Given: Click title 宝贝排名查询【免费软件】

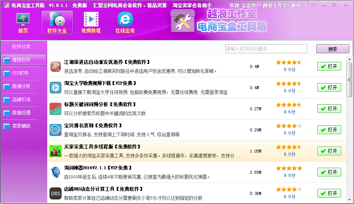Looking at the screenshot, I should click(x=93, y=125).
